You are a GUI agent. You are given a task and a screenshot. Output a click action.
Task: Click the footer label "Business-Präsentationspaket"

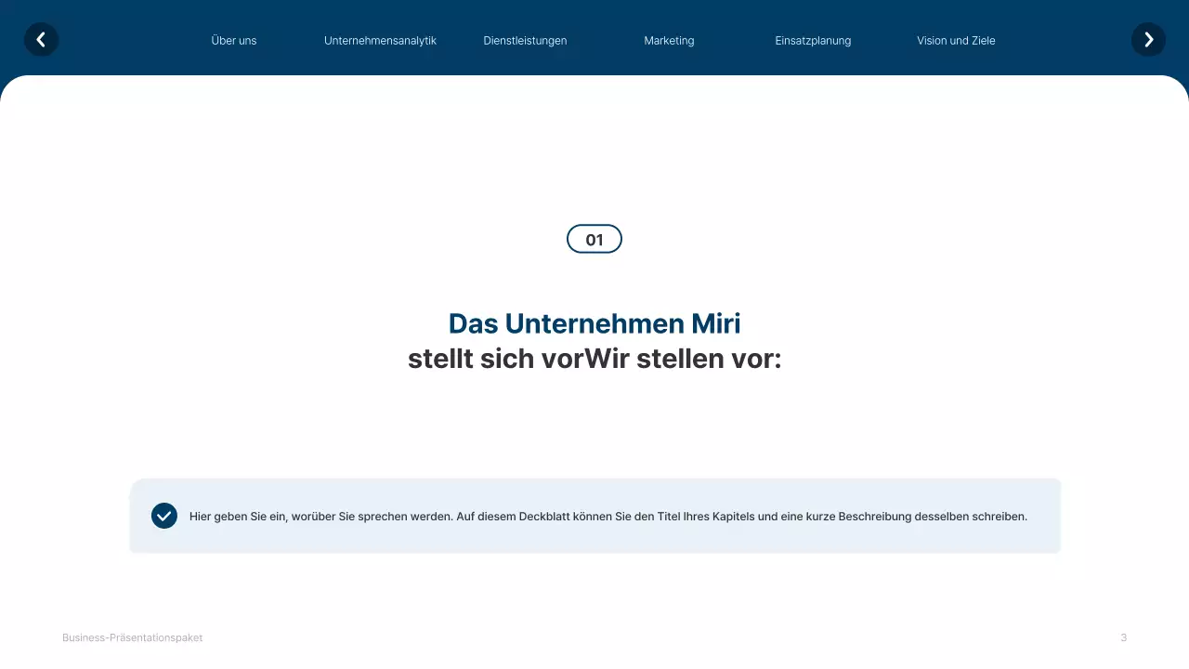pos(132,637)
